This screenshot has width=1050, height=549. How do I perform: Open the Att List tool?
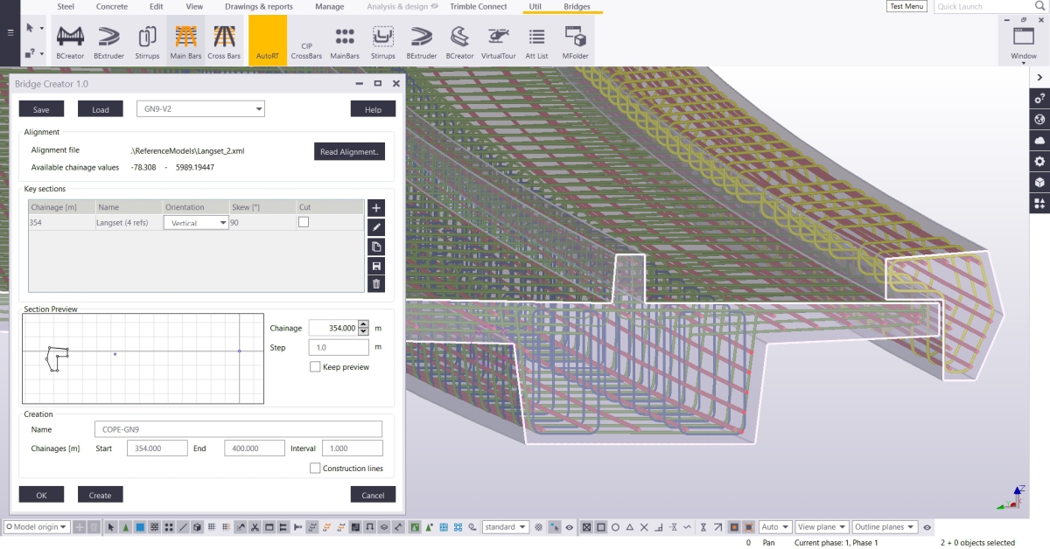(536, 39)
